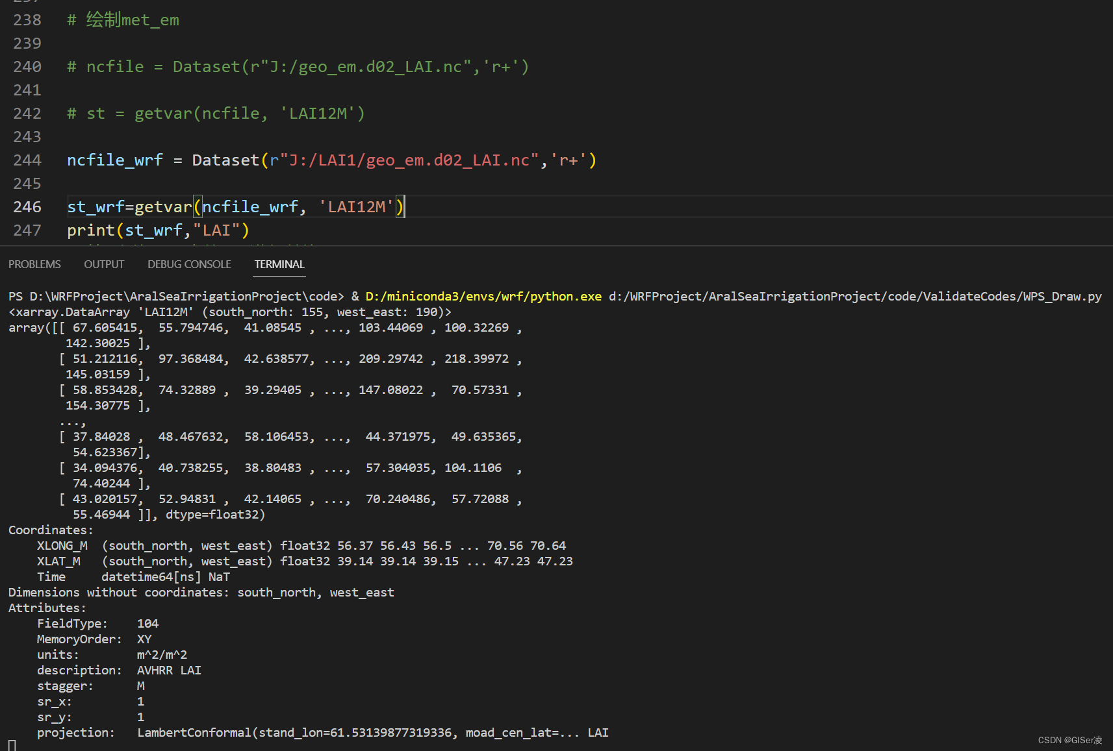1113x751 pixels.
Task: Click the 'Attributes:' label
Action: [x=47, y=608]
